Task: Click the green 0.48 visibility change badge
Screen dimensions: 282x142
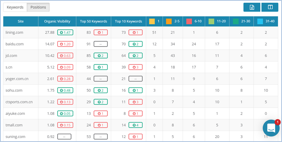Action: pos(65,91)
